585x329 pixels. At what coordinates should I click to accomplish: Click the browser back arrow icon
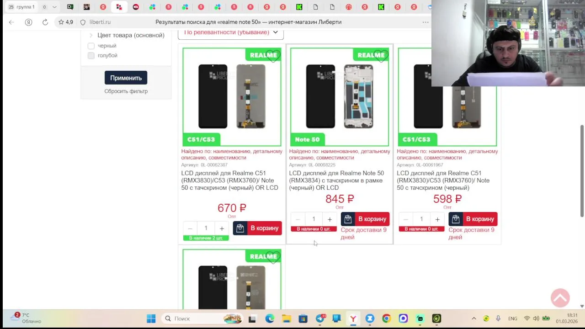pos(11,22)
